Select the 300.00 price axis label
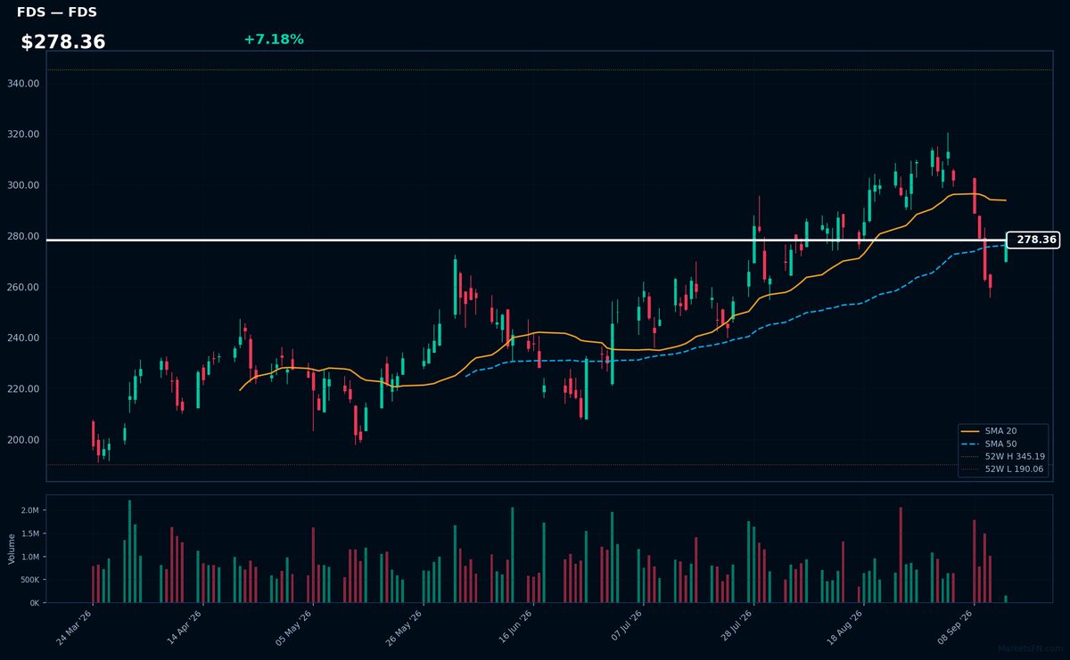 coord(23,185)
